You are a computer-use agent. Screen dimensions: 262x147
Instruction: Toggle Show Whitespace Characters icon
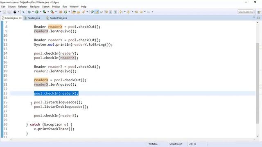[111, 12]
